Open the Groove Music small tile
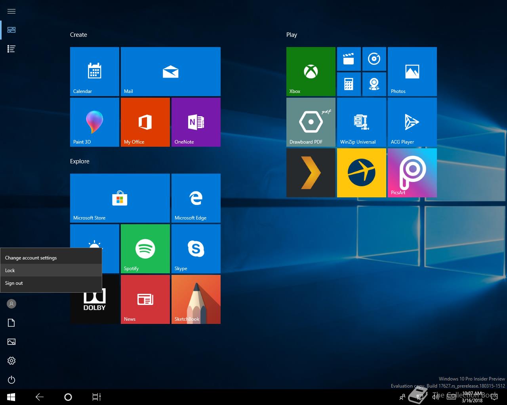This screenshot has width=507, height=405. click(374, 59)
